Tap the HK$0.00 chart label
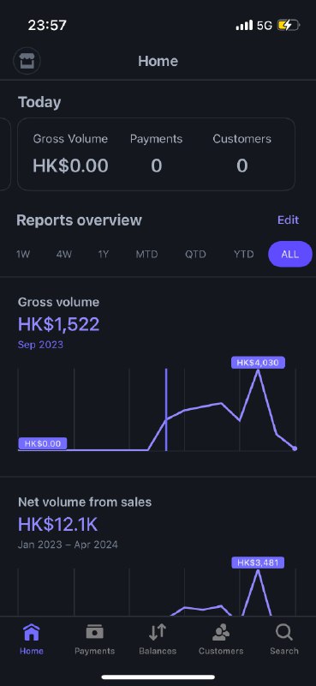316x686 pixels. pyautogui.click(x=43, y=443)
